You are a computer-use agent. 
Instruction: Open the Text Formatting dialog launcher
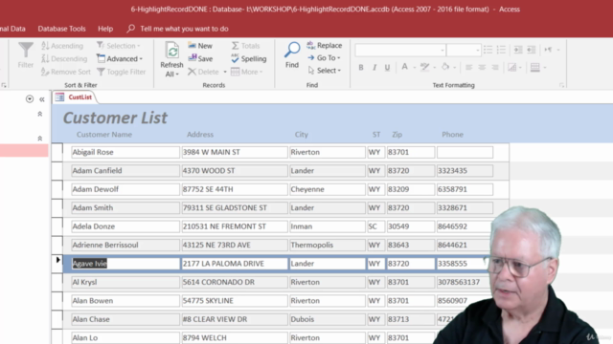click(x=562, y=85)
